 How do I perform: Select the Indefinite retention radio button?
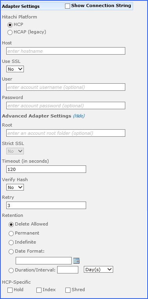pyautogui.click(x=11, y=242)
